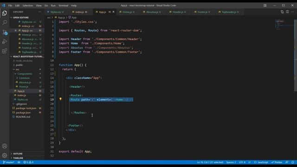Click the synchronize changes icon in status bar

click(x=19, y=162)
